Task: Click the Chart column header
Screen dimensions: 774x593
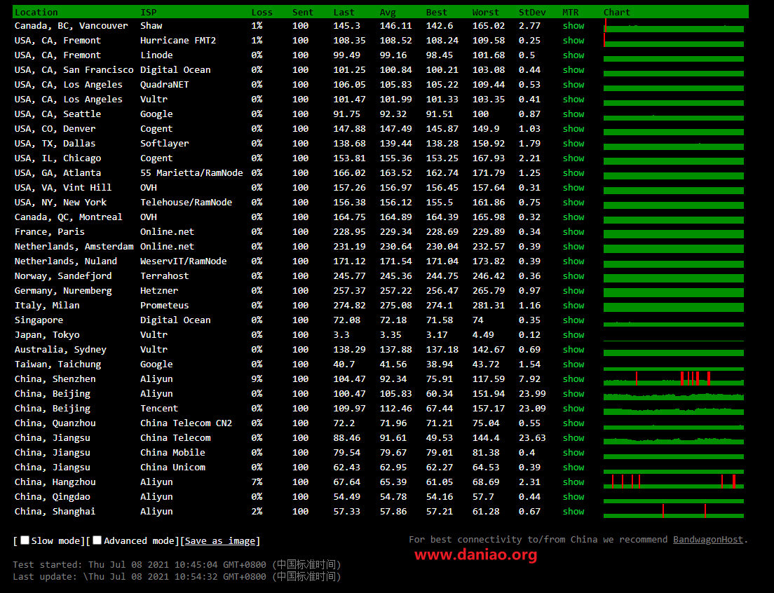Action: tap(616, 13)
